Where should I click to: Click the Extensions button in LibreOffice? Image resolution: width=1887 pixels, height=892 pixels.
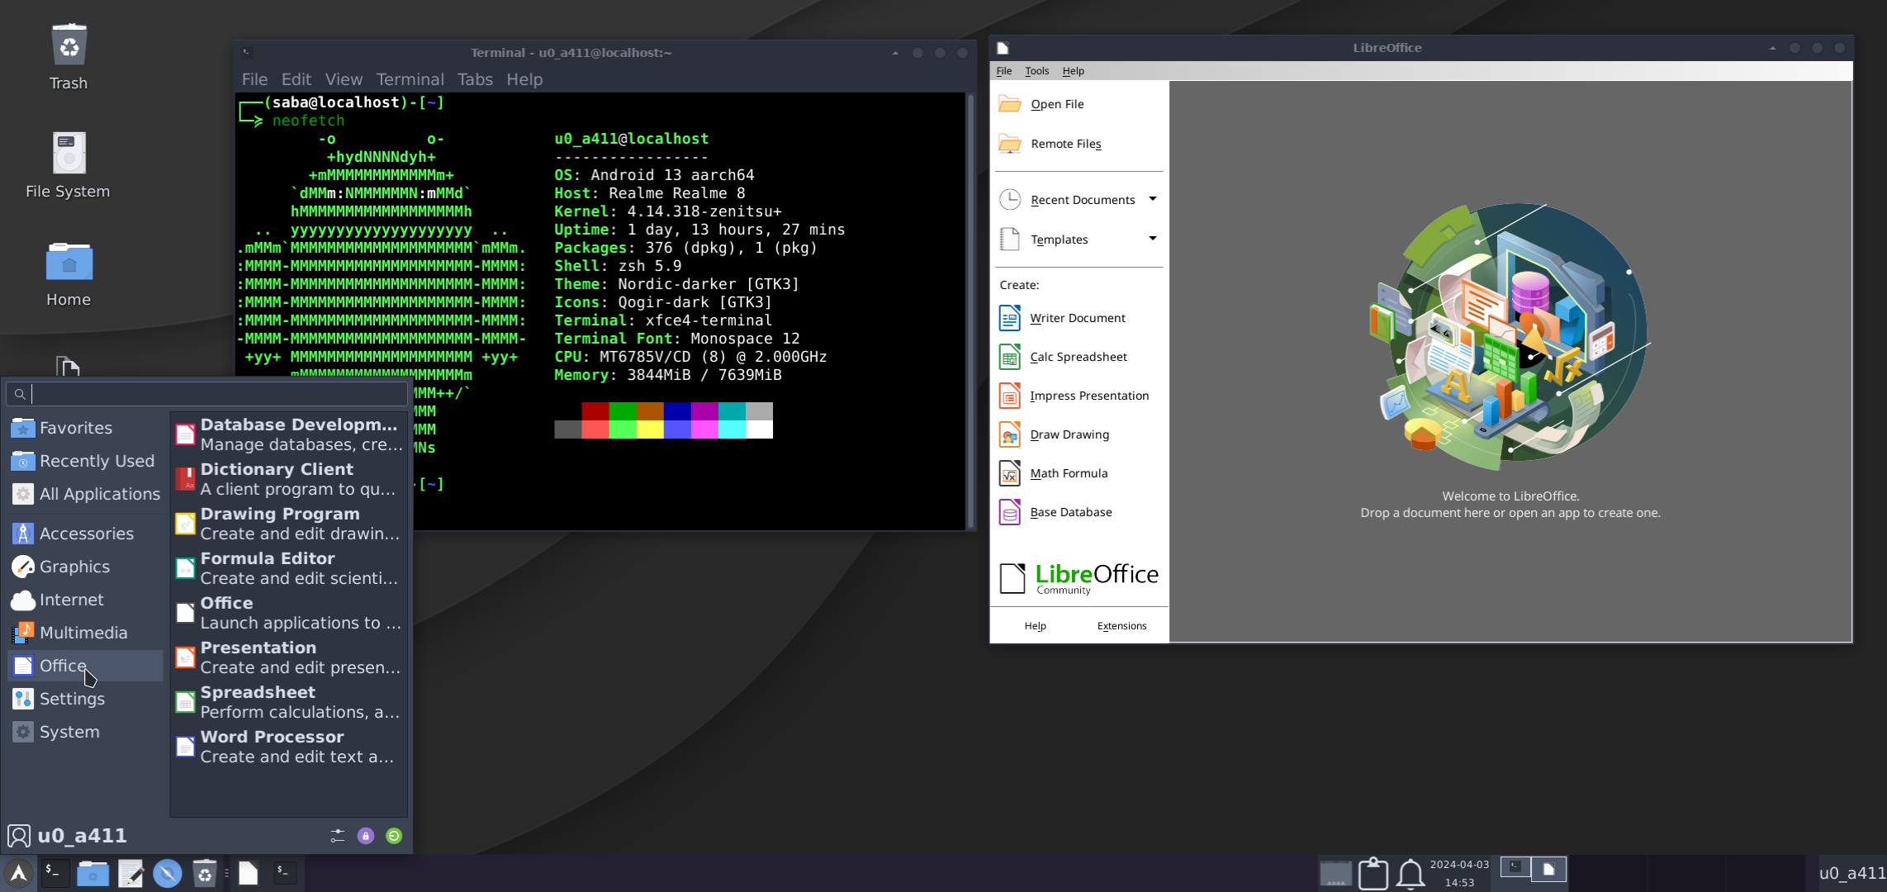(1121, 626)
